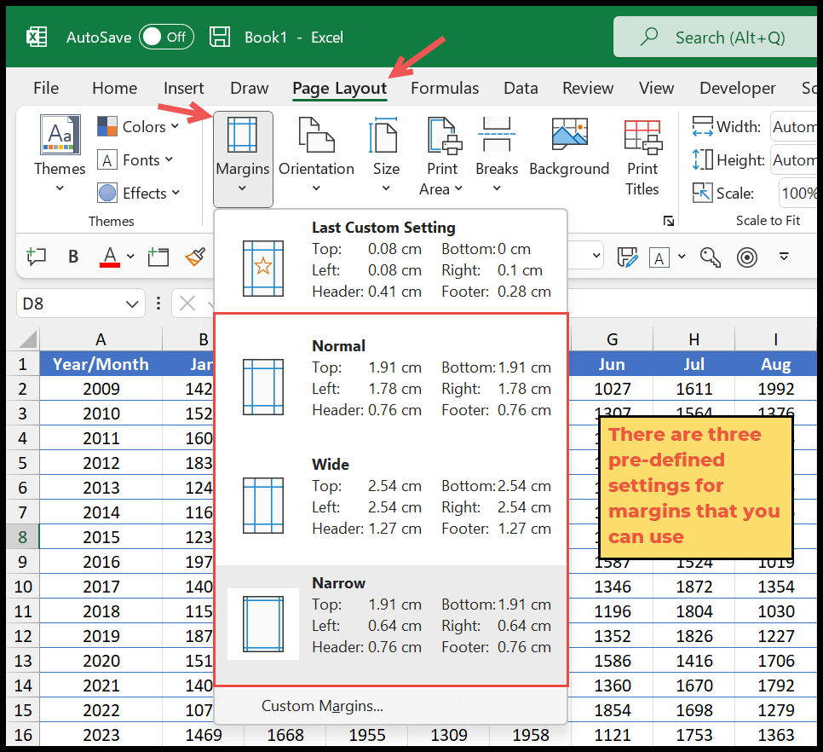Image resolution: width=823 pixels, height=752 pixels.
Task: Click Custom Margins at the bottom
Action: click(x=322, y=705)
